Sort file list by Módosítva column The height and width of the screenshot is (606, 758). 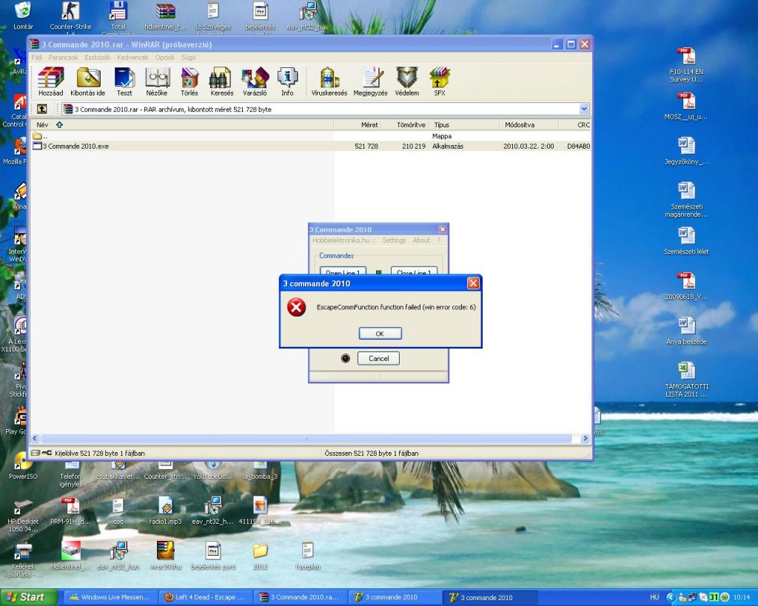529,125
